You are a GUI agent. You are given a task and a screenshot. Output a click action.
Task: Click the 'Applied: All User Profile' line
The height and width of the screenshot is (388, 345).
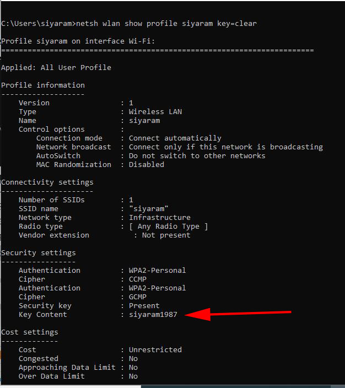[x=56, y=68]
